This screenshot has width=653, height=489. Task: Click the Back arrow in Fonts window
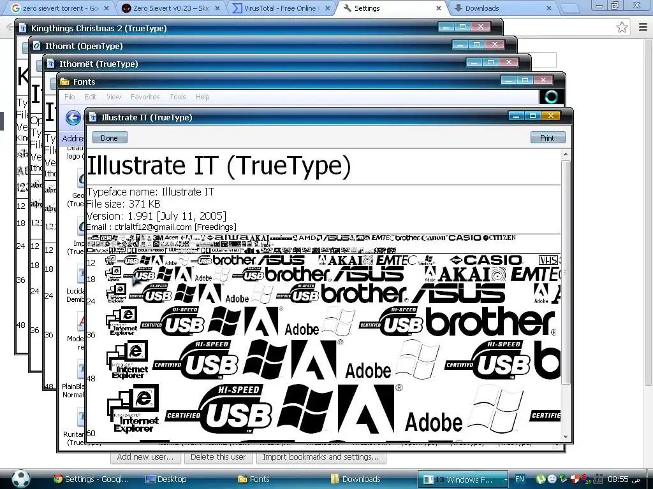[73, 118]
